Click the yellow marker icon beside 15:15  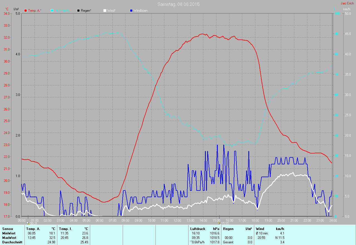(x=219, y=223)
